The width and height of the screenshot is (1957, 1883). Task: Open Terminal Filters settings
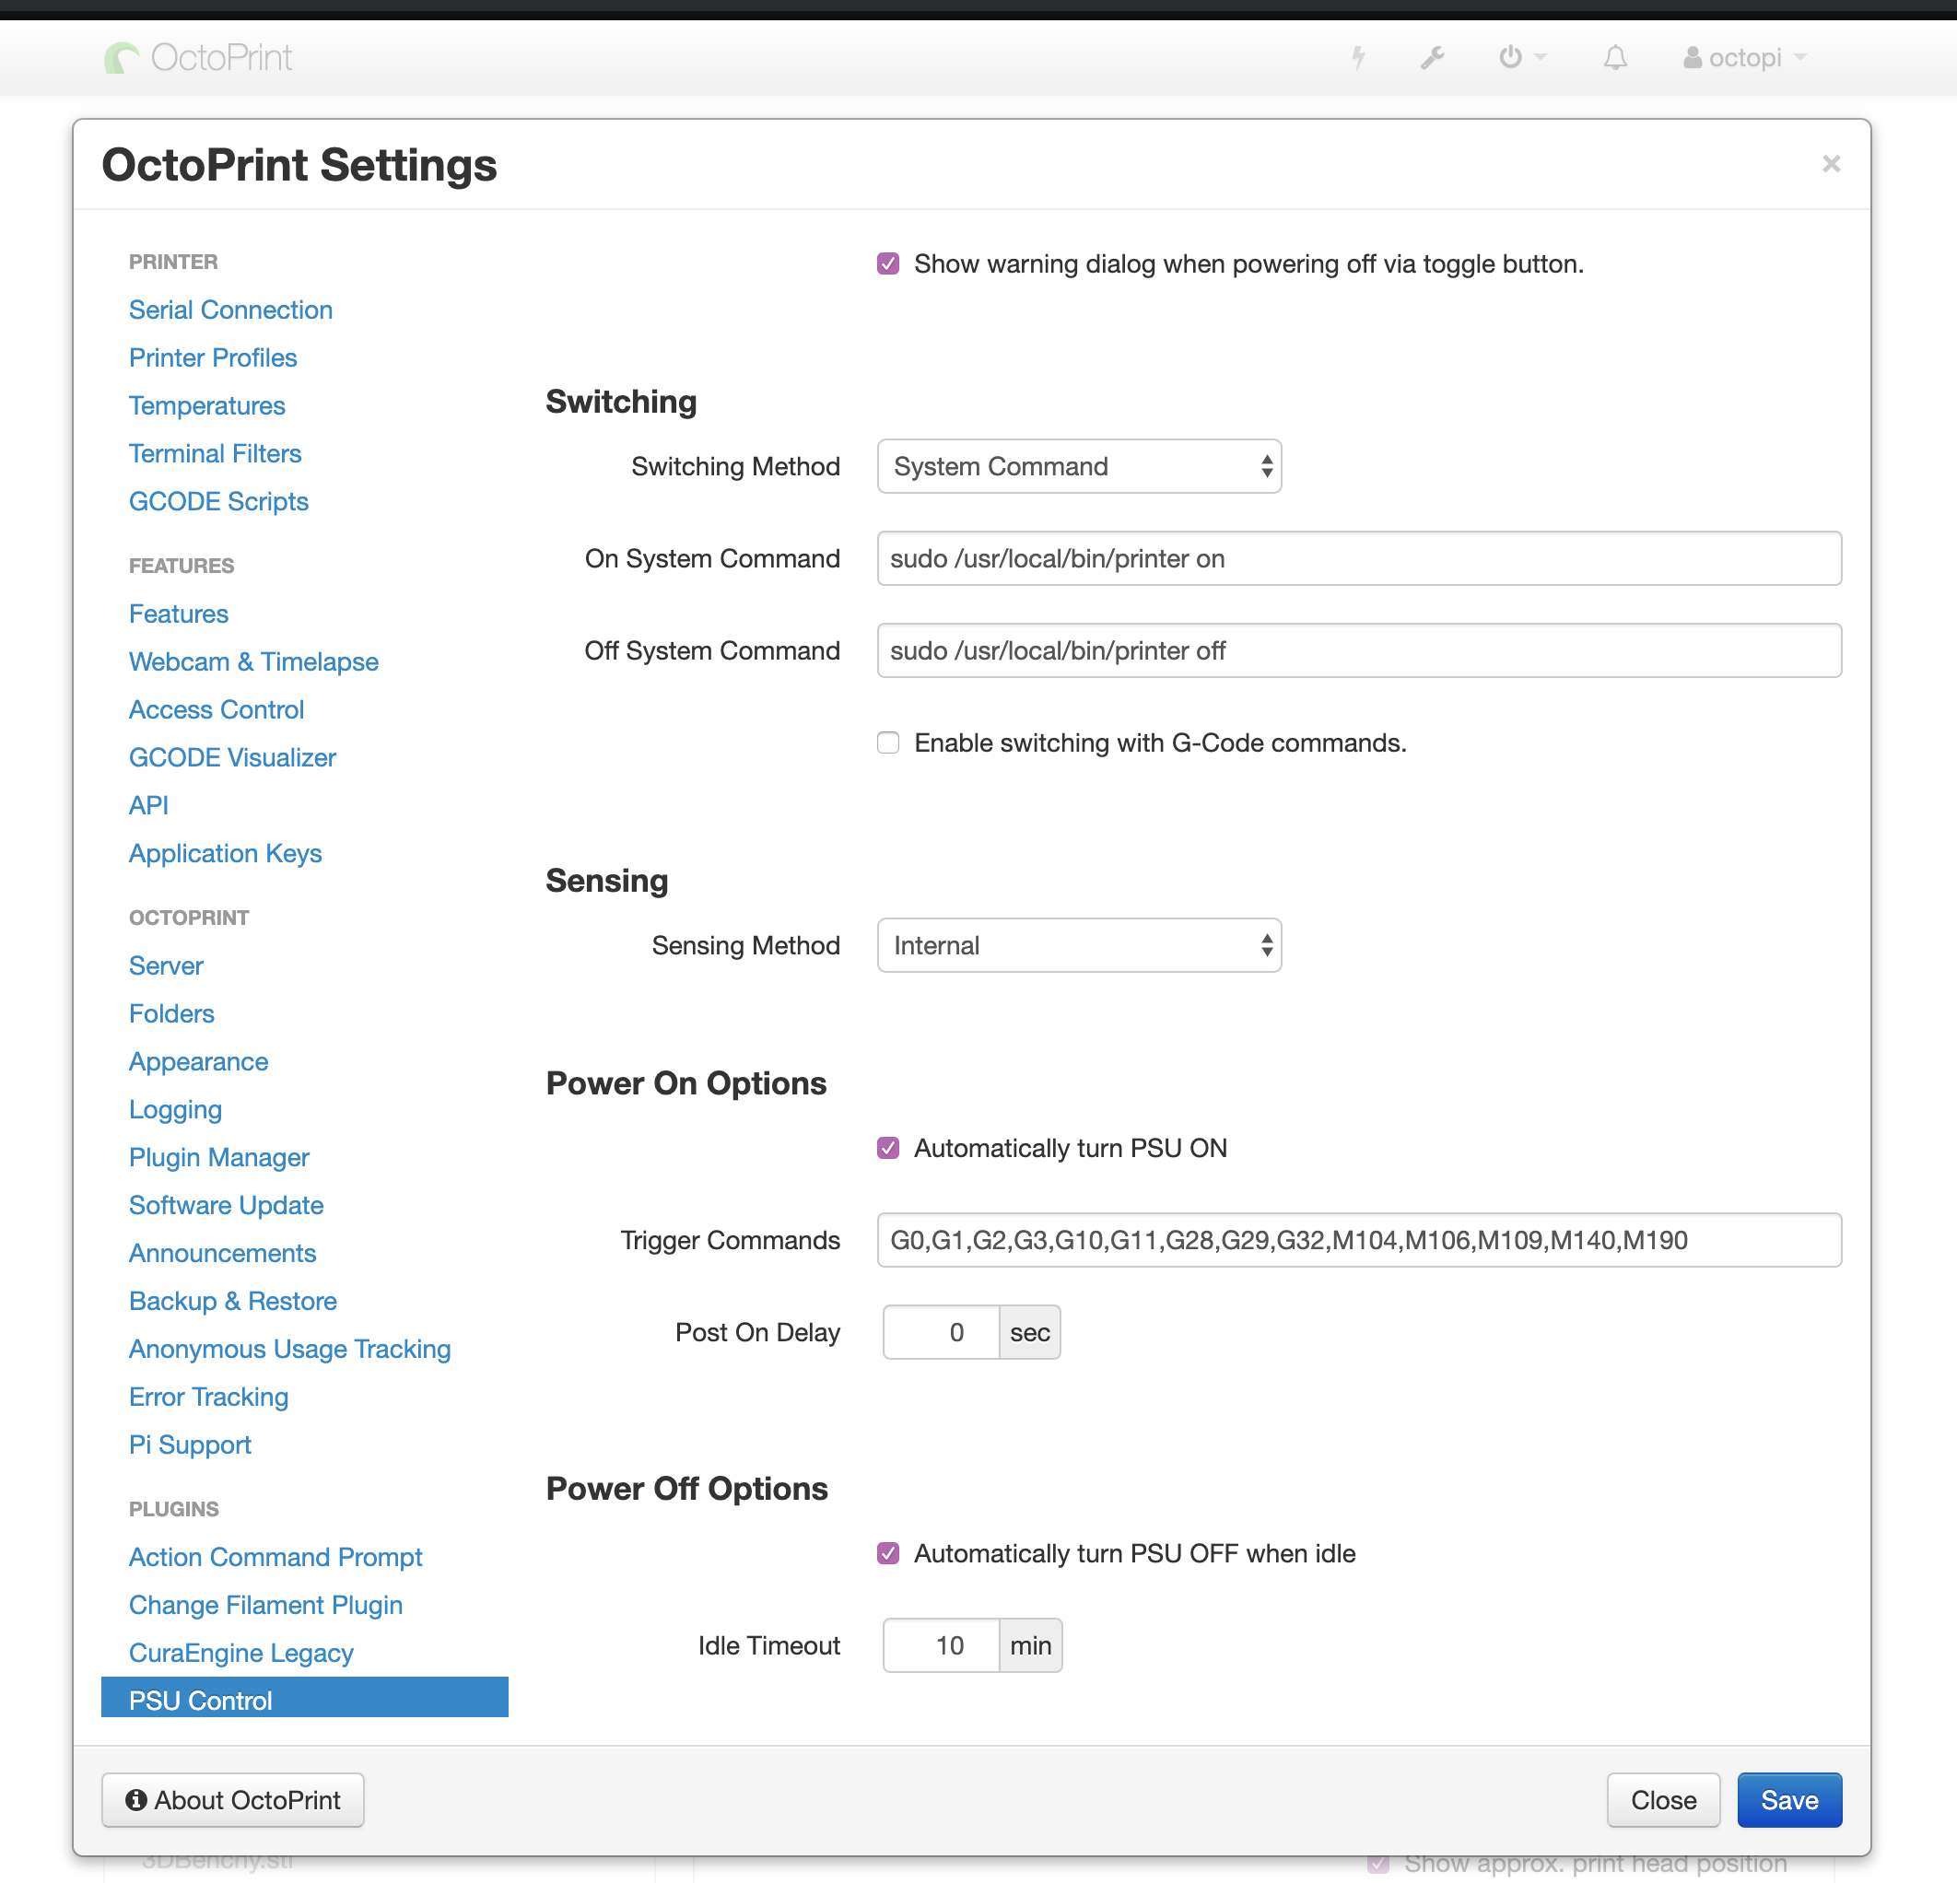[x=215, y=453]
